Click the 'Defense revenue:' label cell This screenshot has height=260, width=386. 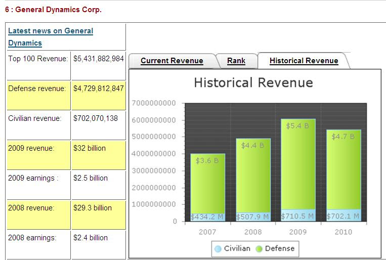click(x=38, y=96)
